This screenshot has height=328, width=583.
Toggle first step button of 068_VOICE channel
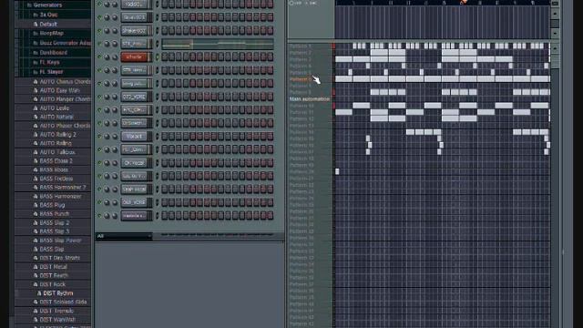pyautogui.click(x=164, y=202)
